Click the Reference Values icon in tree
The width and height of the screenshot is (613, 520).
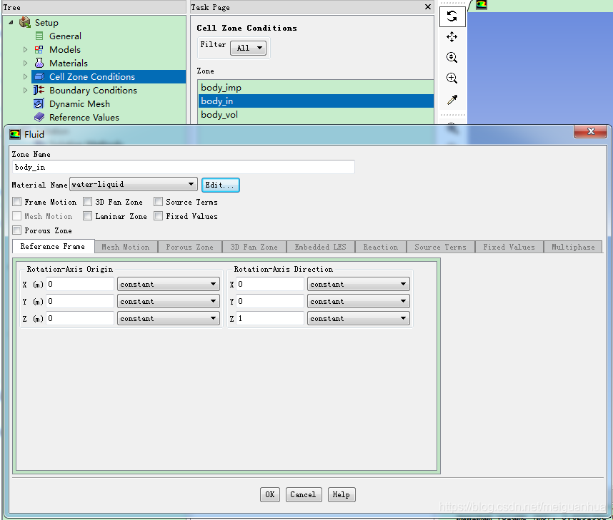pos(39,118)
